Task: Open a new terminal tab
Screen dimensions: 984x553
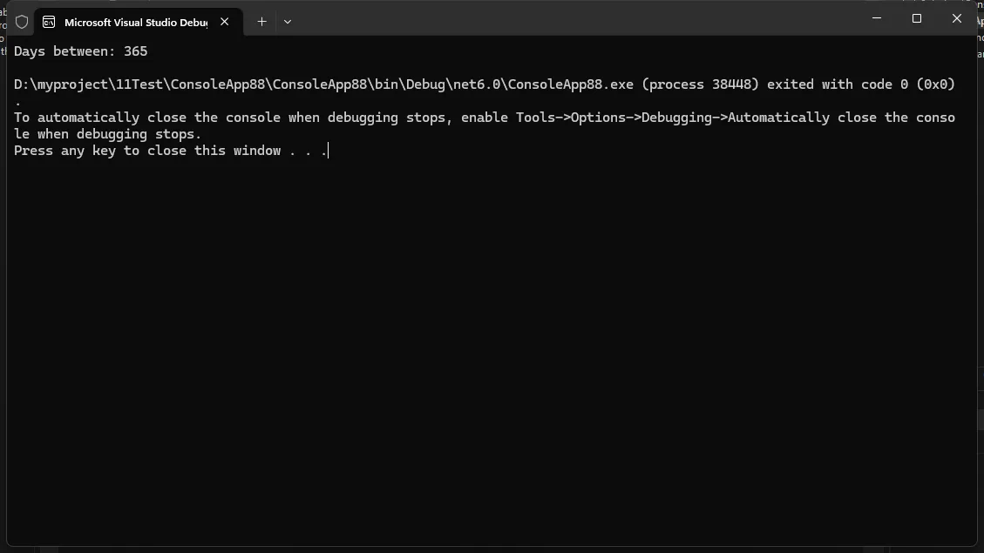Action: (261, 22)
